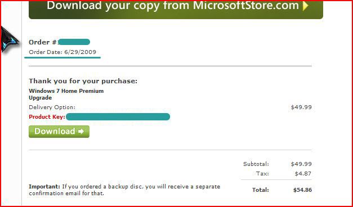This screenshot has width=353, height=207.
Task: Click the Thank you for your purchase heading
Action: coord(83,81)
